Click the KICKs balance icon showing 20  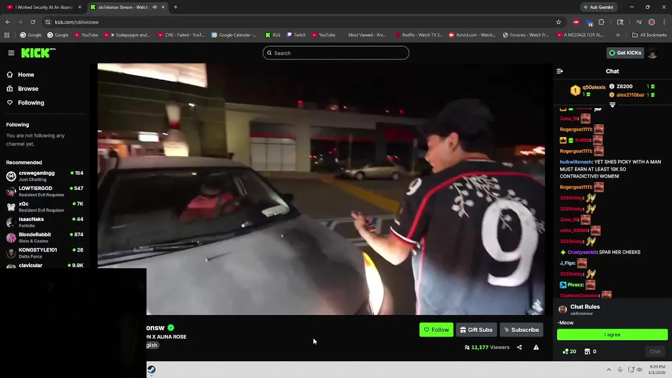569,351
